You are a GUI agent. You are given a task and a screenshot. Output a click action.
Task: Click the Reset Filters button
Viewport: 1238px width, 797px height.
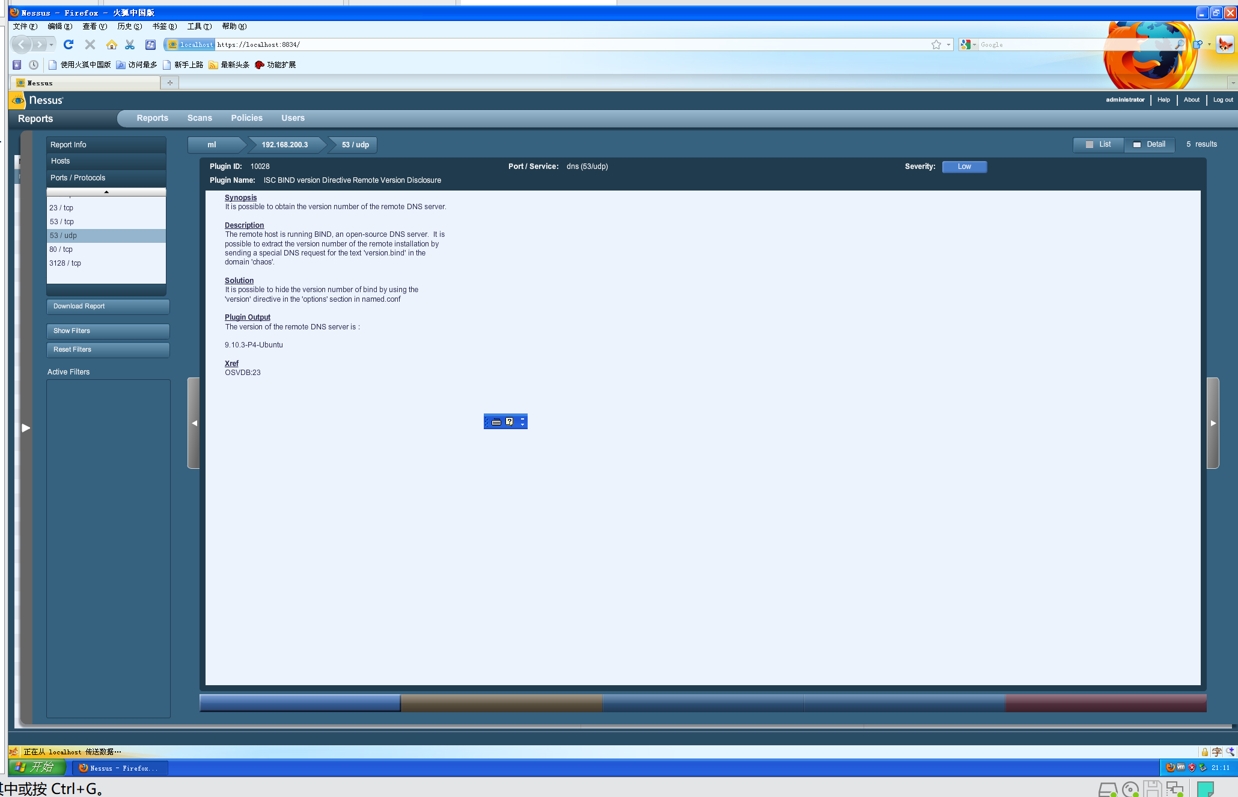click(108, 350)
